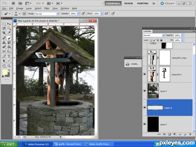The height and width of the screenshot is (147, 196).
Task: Open layer Opacity slider arrow
Action: [x=182, y=35]
